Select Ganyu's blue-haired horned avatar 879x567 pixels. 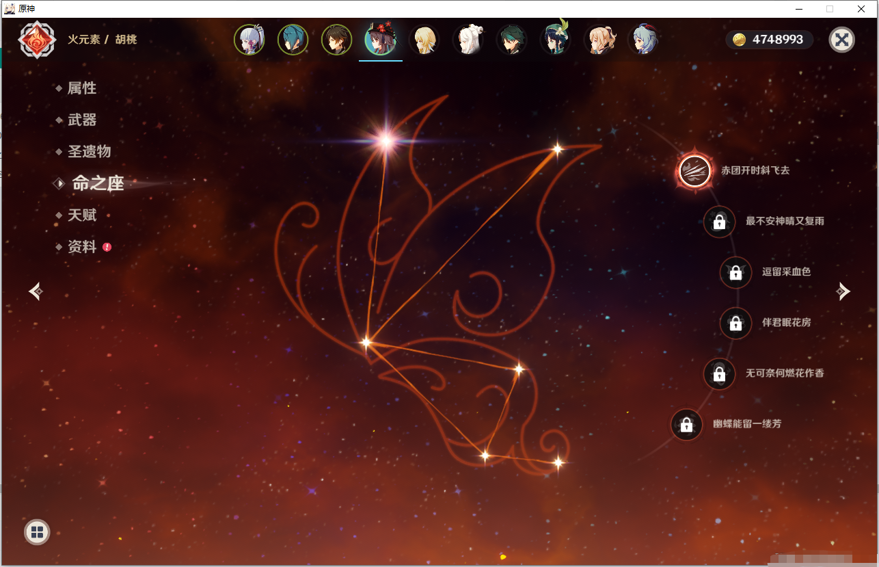point(643,40)
